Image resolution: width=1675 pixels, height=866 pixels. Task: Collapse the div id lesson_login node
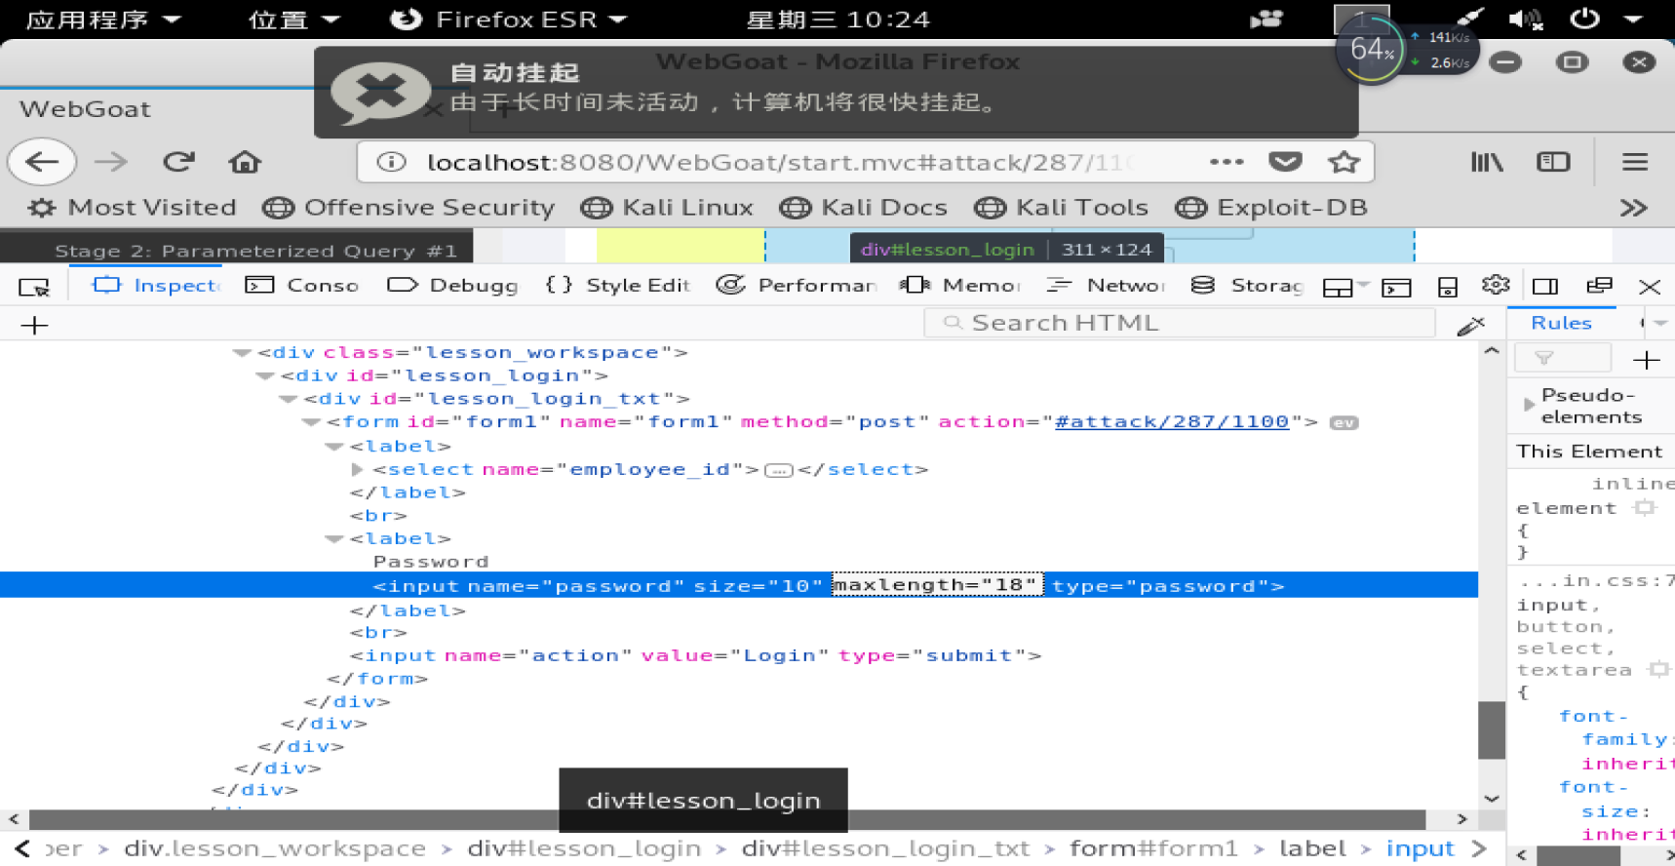(x=265, y=376)
